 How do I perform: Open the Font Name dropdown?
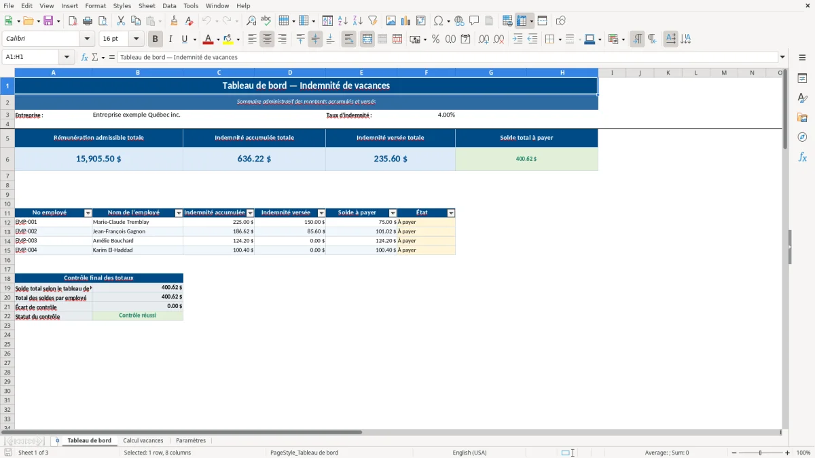point(88,39)
